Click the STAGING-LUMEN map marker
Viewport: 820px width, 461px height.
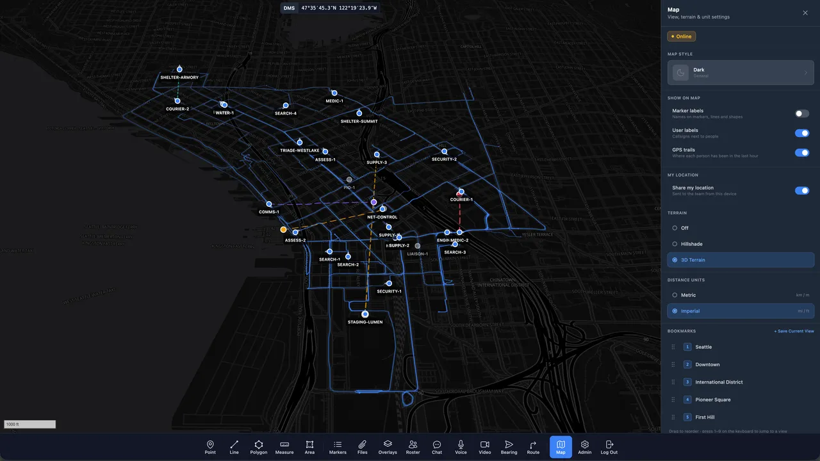coord(365,314)
